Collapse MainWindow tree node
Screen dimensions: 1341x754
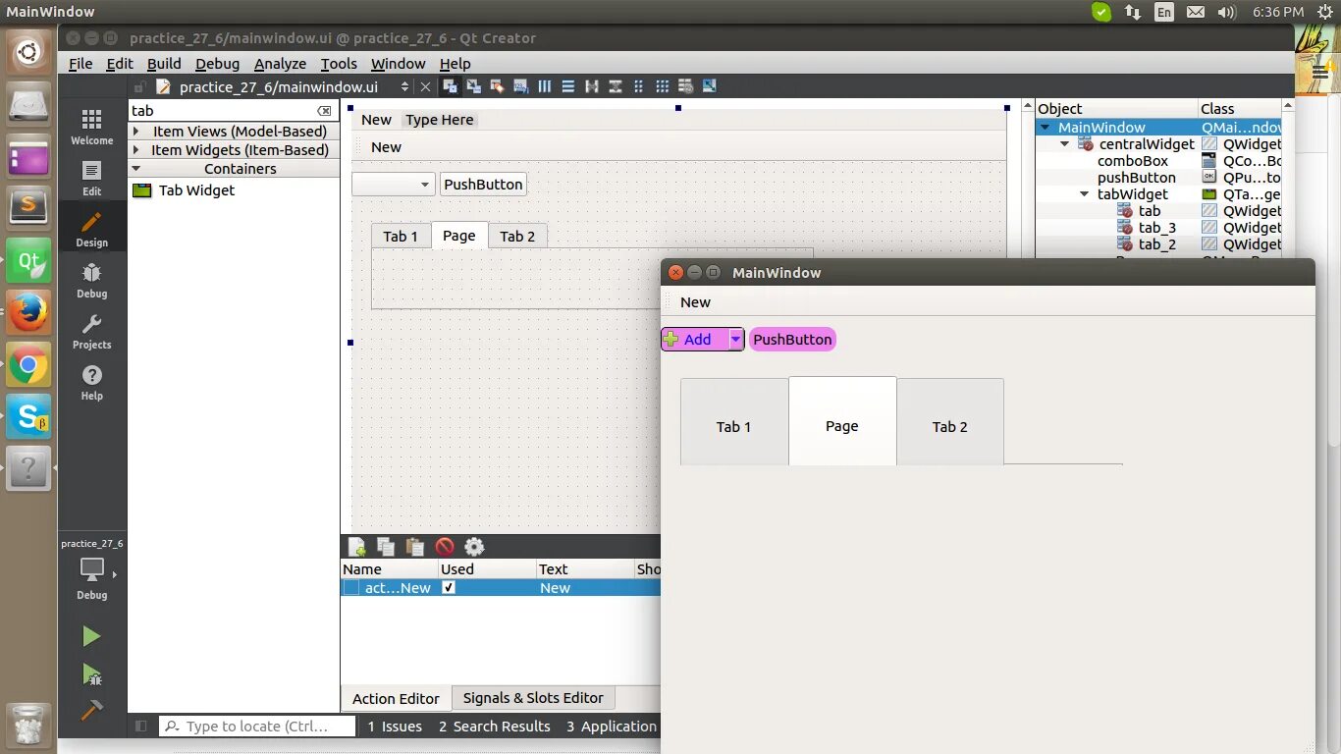click(1046, 127)
